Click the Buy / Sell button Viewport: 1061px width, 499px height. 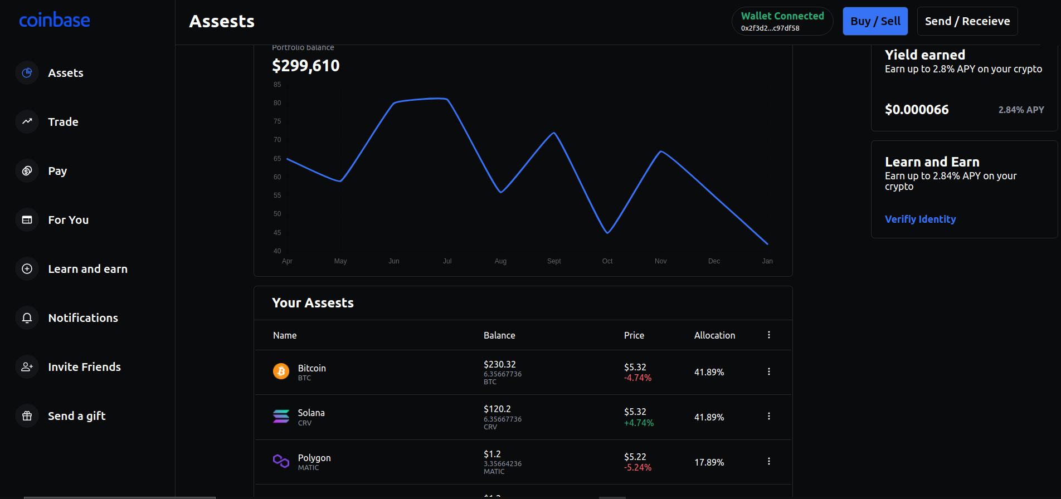pos(875,21)
